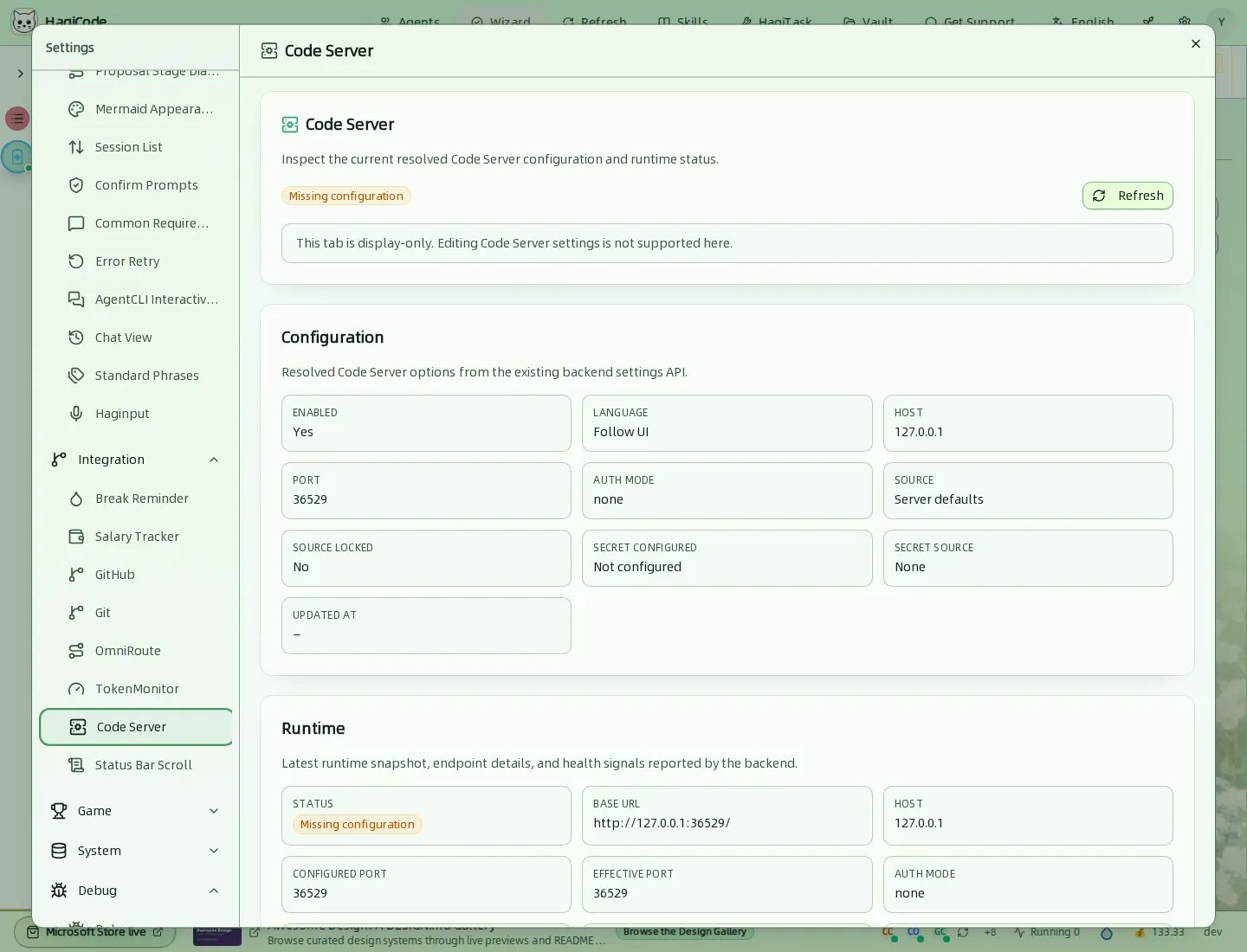This screenshot has height=952, width=1247.
Task: Click the Status Bar Scroll icon
Action: (x=76, y=765)
